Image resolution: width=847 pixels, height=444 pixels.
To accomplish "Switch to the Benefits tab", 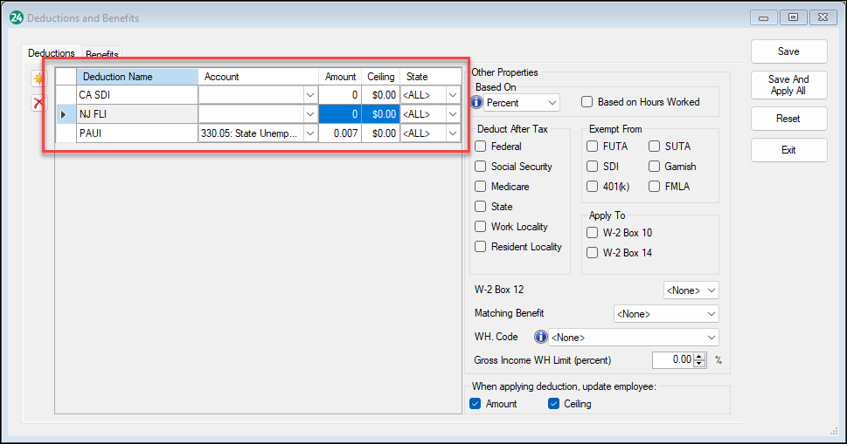I will 102,55.
